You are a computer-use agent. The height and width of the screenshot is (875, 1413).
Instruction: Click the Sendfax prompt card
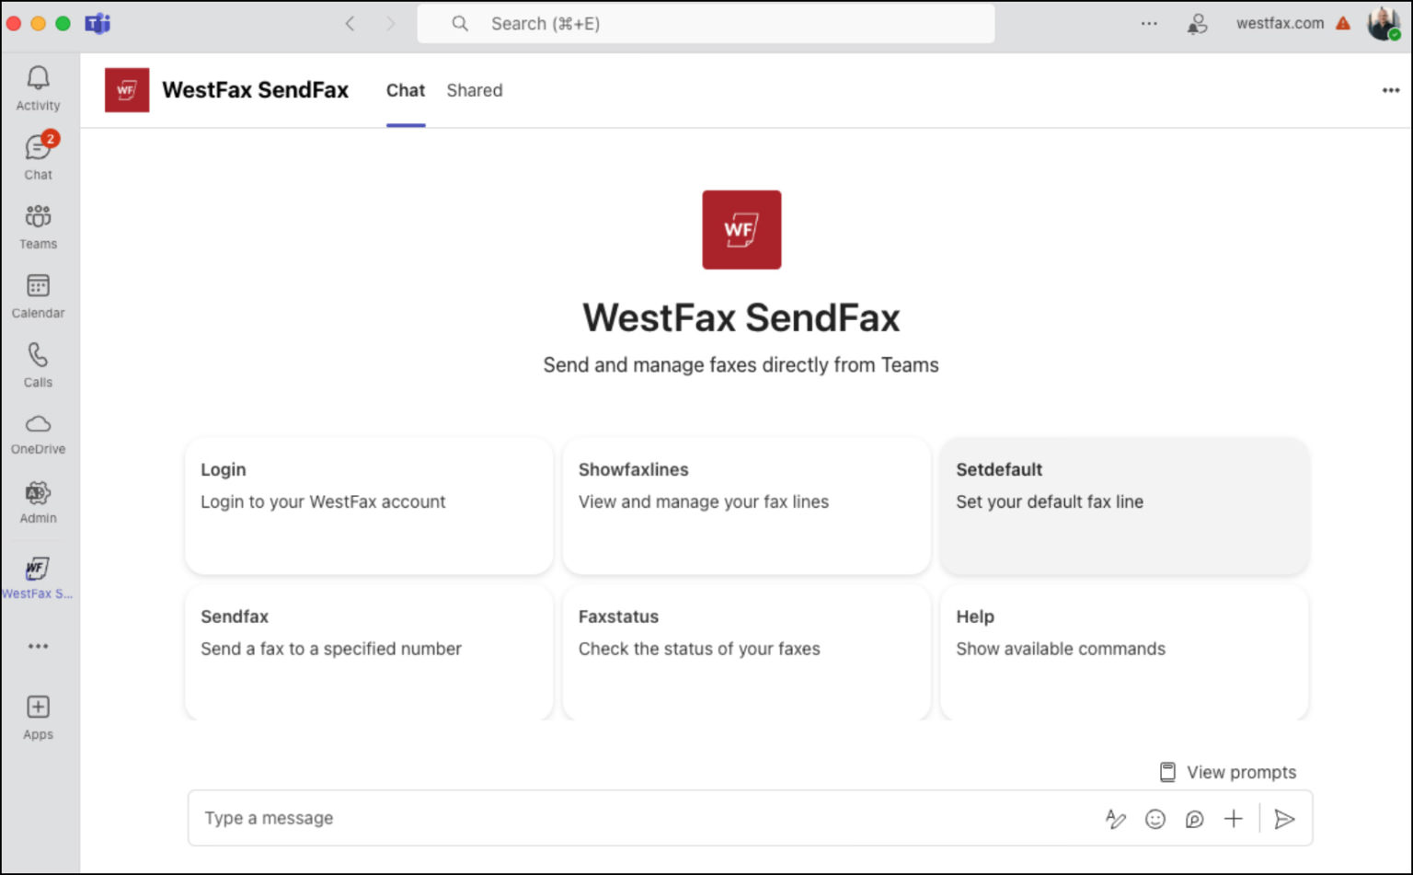(368, 651)
